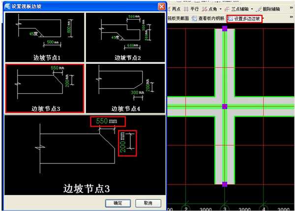Select the 边坡节点1 slope thumbnail
Viewport: 295px width, 211px height.
45,37
